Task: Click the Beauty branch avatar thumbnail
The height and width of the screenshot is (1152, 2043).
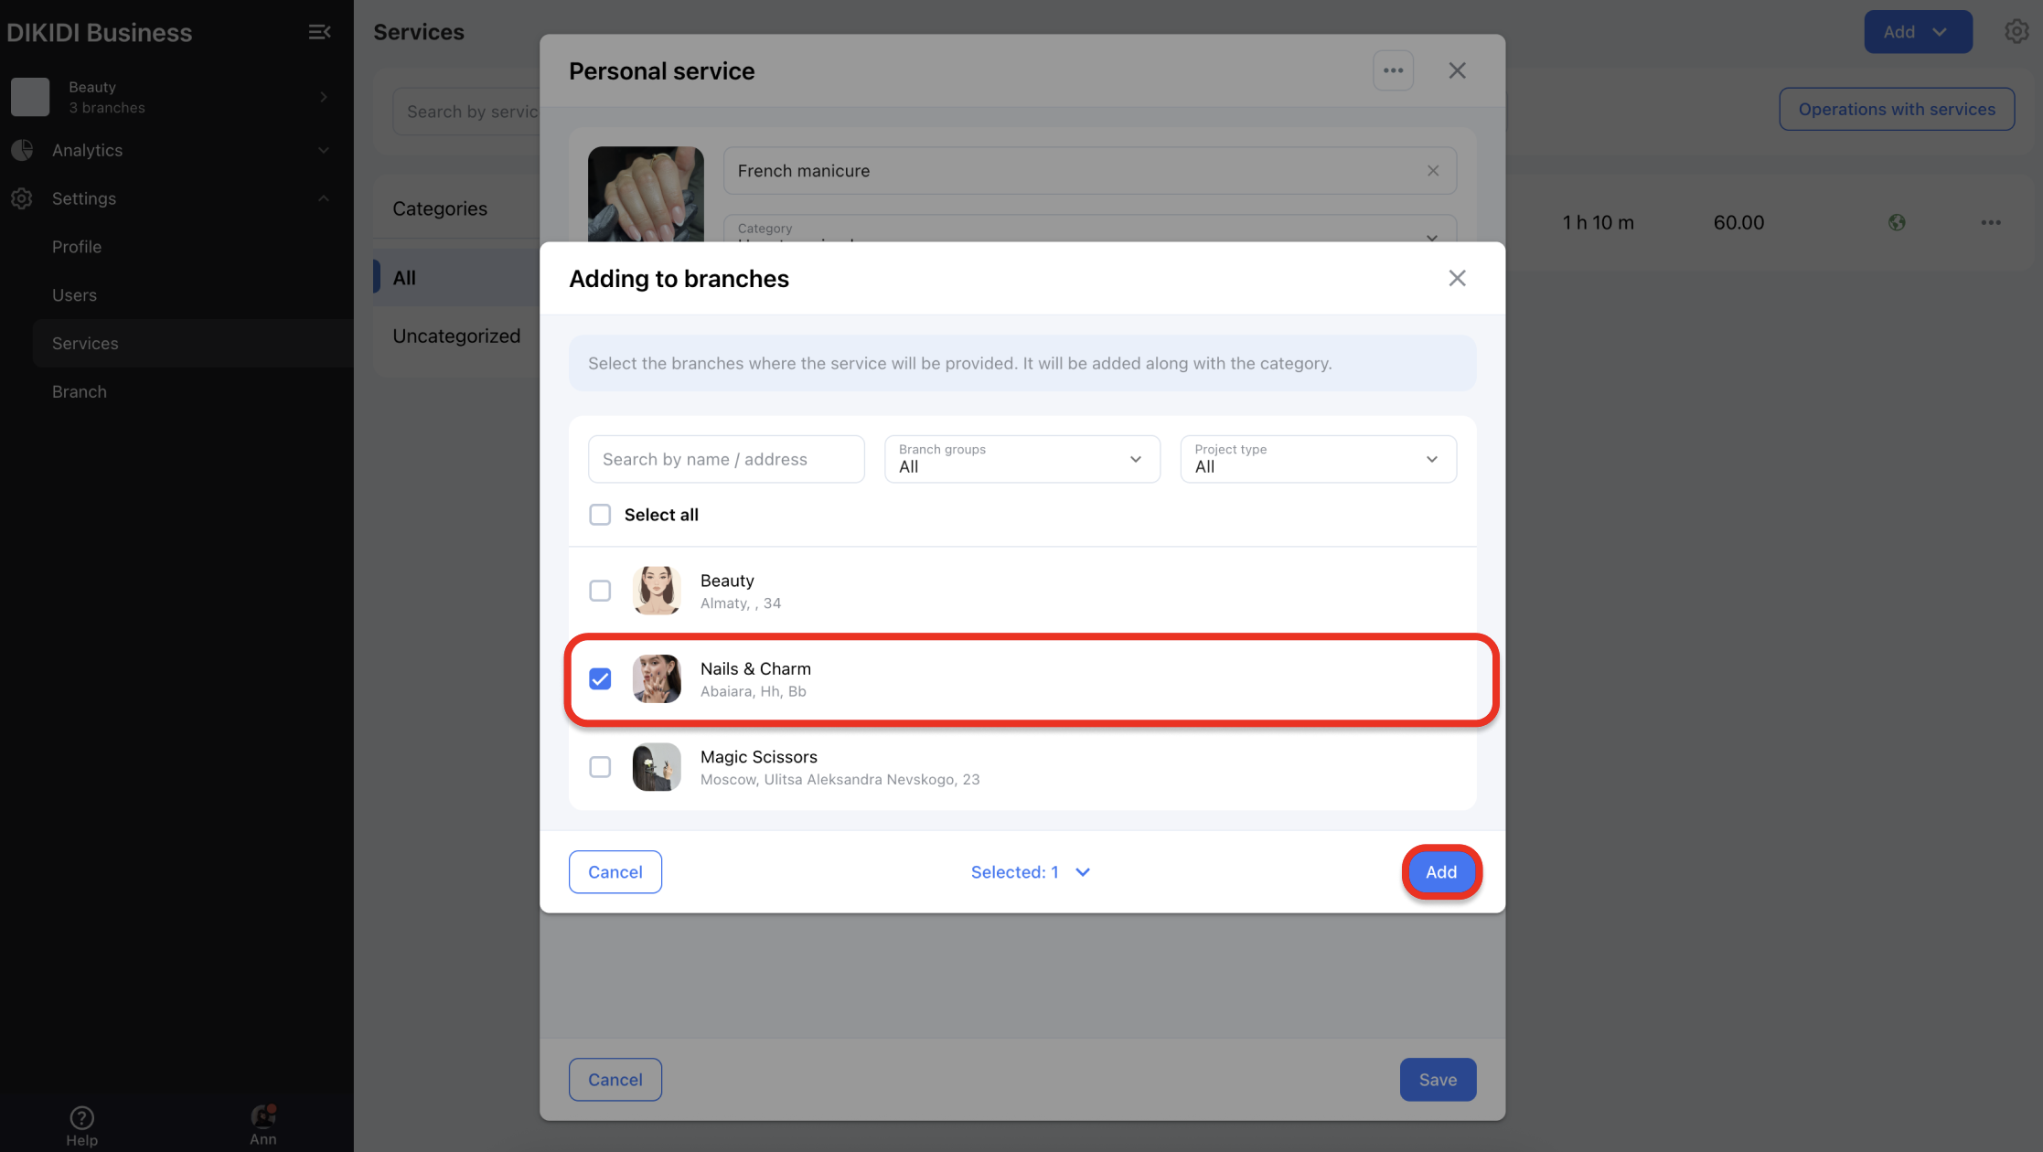Action: tap(656, 591)
